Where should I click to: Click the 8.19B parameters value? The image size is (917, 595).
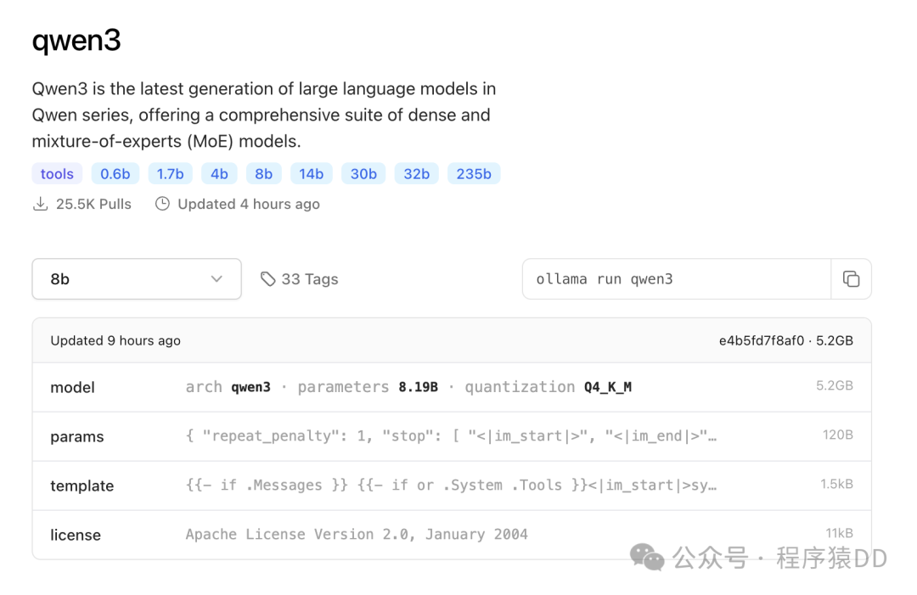coord(418,387)
